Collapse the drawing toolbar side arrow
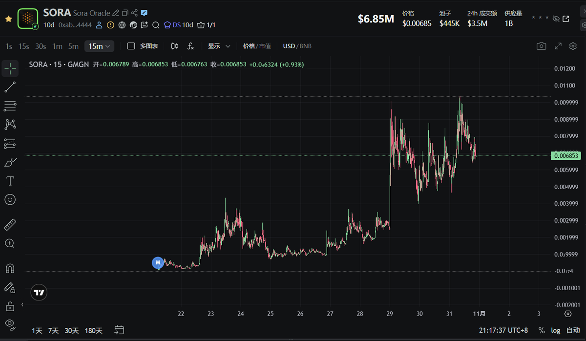 click(22, 305)
